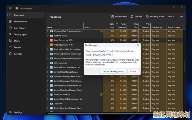This screenshot has height=120, width=192.
Task: Click suspended status icon on Microsoft Store row
Action: 101,94
